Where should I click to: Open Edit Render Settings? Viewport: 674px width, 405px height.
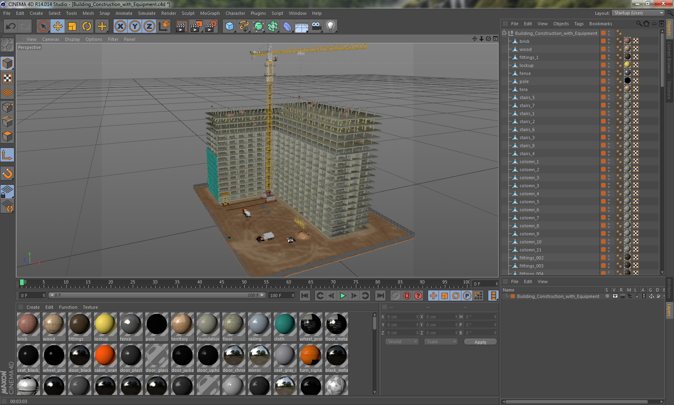click(x=211, y=26)
